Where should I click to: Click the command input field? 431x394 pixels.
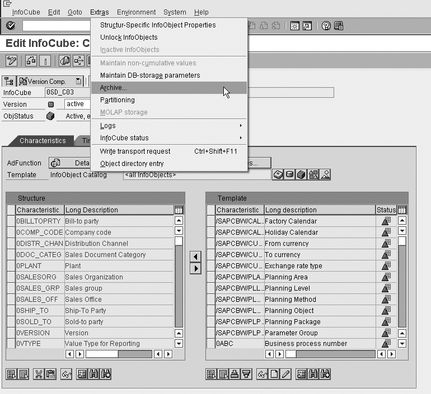57,26
